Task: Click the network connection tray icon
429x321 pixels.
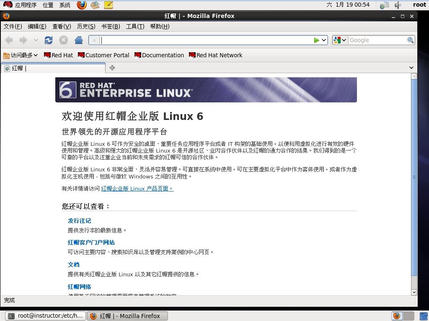Action: pyautogui.click(x=385, y=5)
